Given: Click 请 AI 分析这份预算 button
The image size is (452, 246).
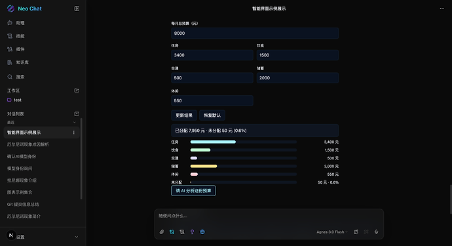Looking at the screenshot, I should (193, 191).
